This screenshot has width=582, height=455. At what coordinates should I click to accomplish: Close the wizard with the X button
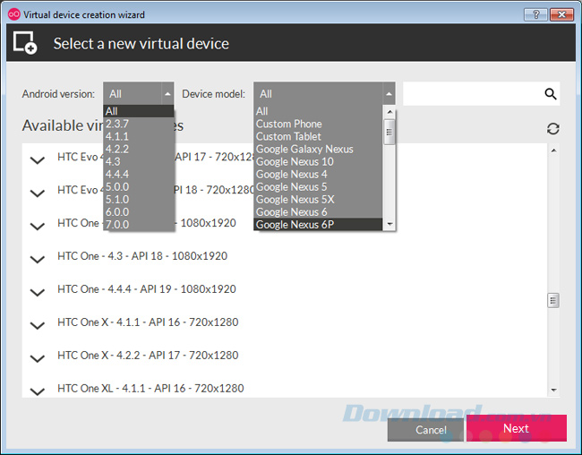[x=561, y=14]
